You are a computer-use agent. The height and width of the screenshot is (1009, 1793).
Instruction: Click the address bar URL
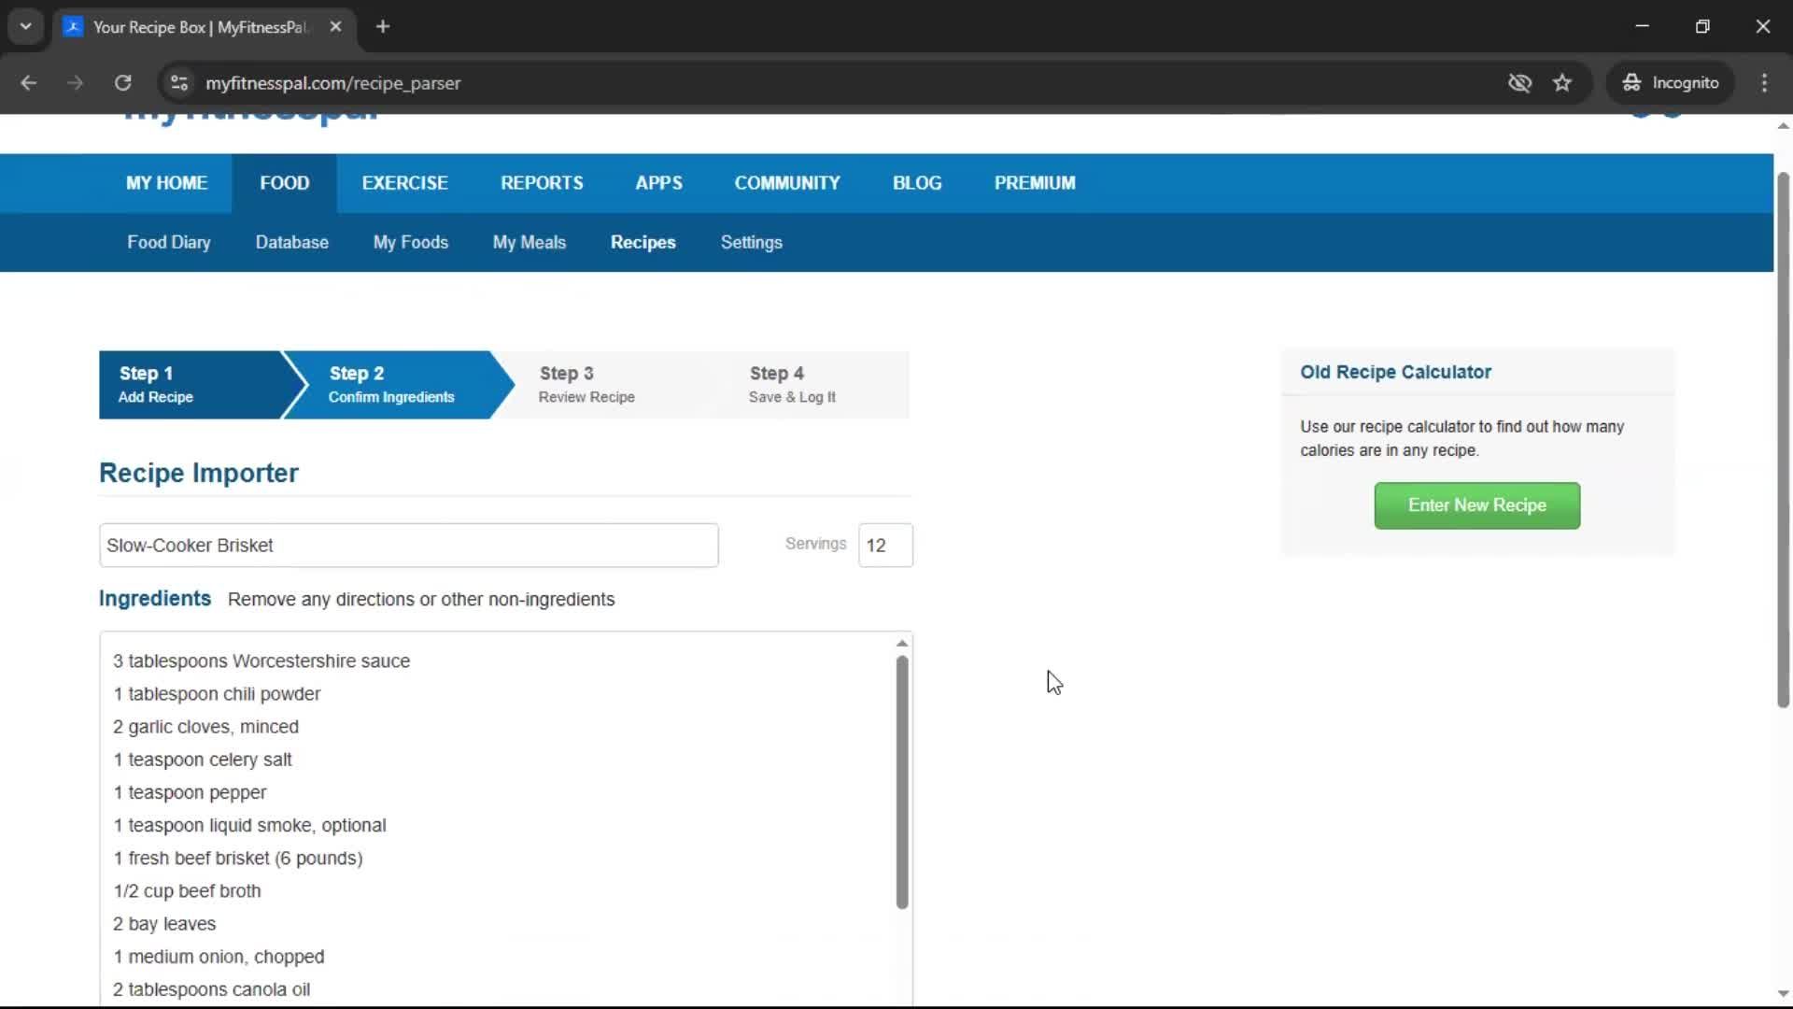pos(333,83)
